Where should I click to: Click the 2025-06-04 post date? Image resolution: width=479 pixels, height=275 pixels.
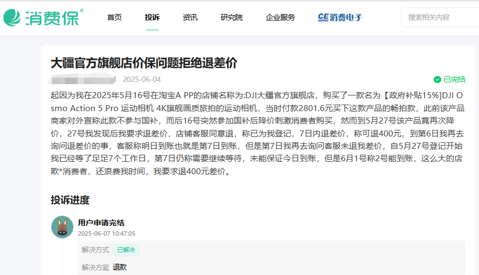[142, 80]
